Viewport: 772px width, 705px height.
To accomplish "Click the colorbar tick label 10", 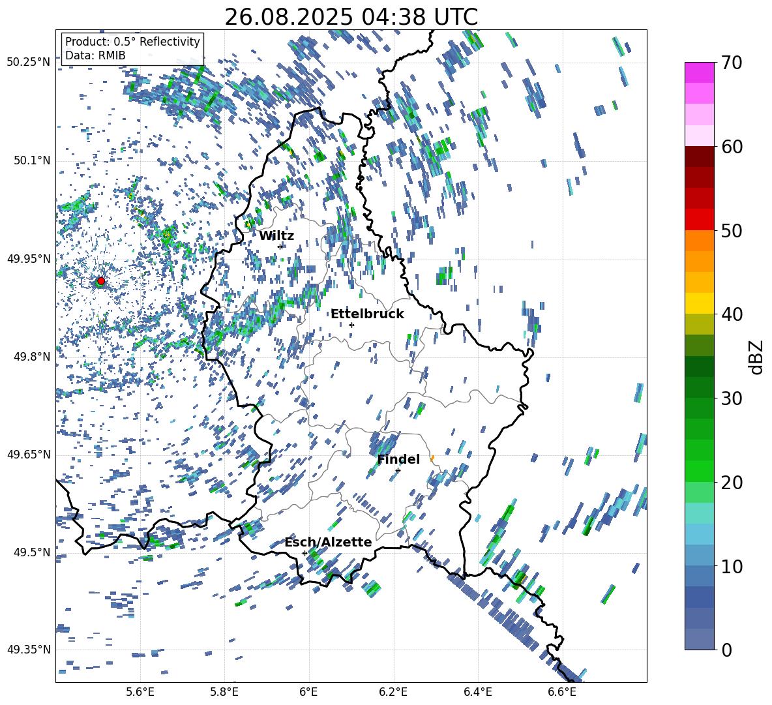I will (732, 566).
